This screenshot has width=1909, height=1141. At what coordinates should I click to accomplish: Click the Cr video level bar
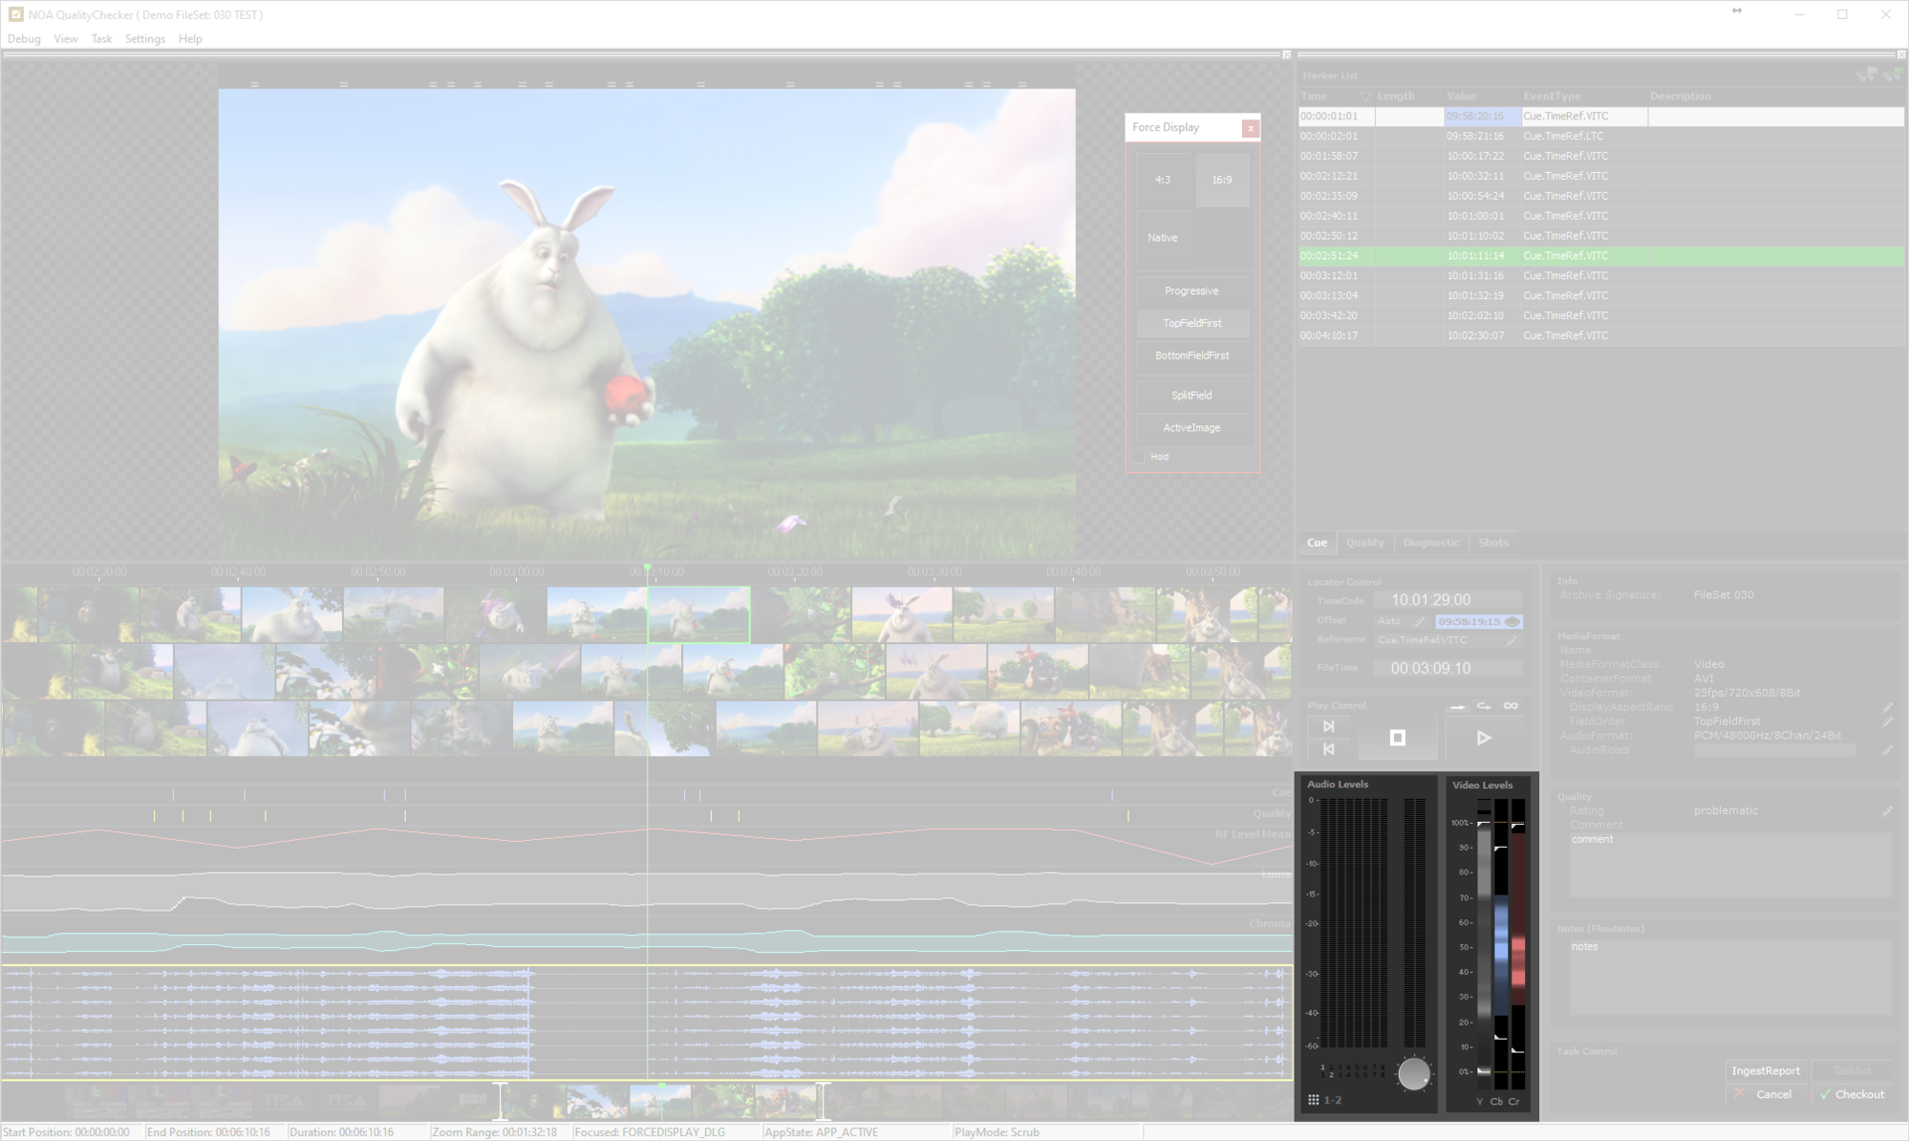pyautogui.click(x=1517, y=944)
